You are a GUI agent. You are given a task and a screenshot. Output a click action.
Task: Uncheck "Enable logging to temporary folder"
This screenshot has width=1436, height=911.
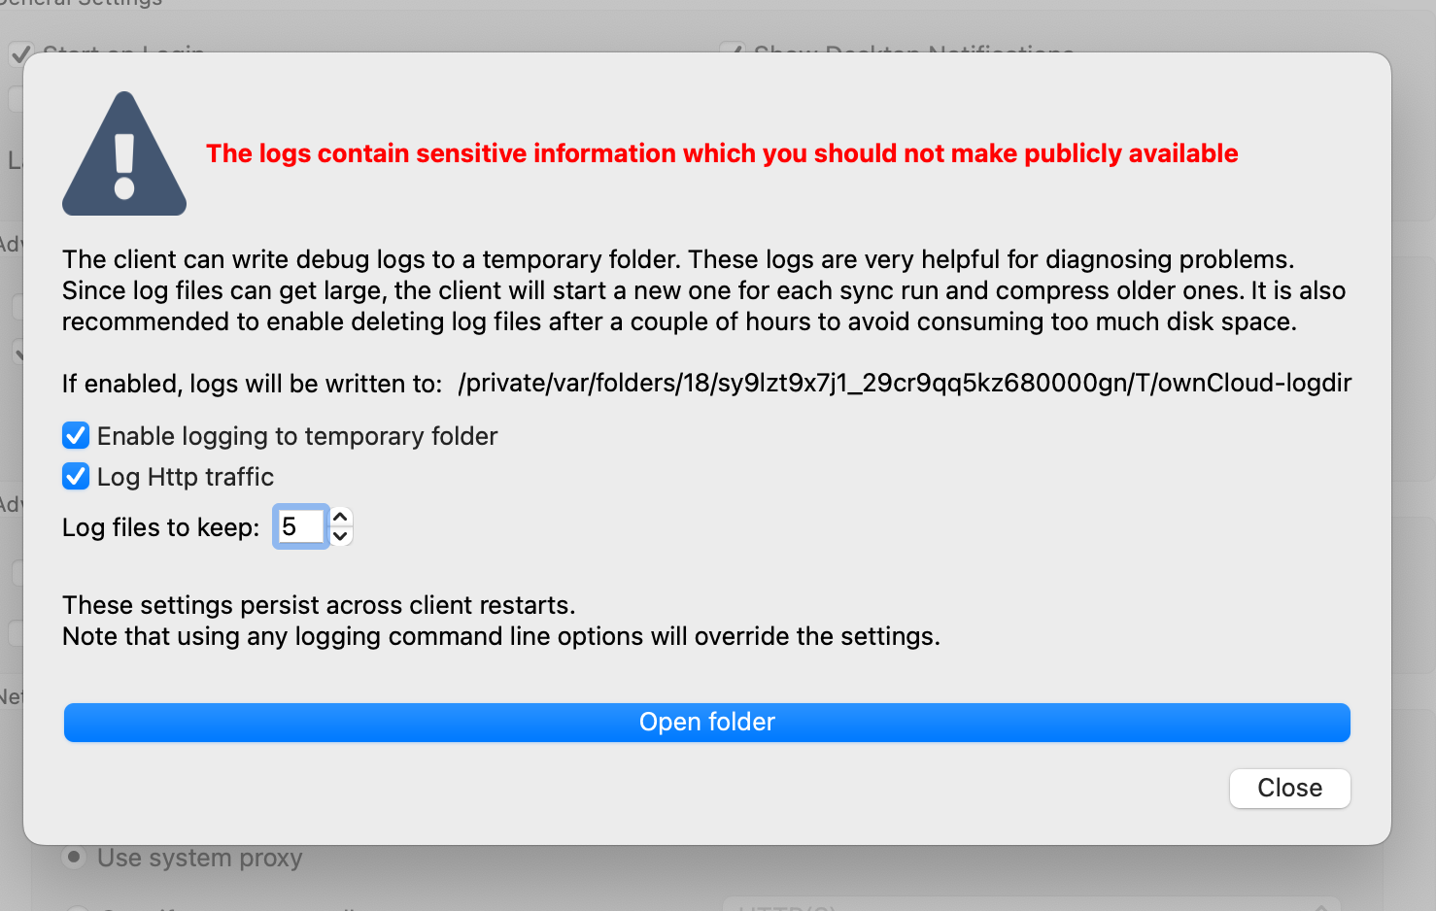75,435
